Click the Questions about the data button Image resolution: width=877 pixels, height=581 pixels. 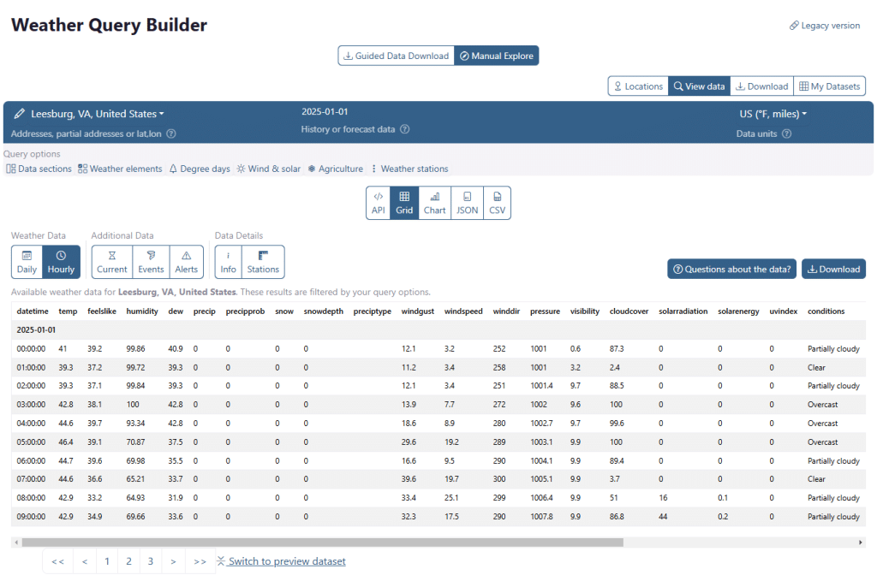pos(731,269)
